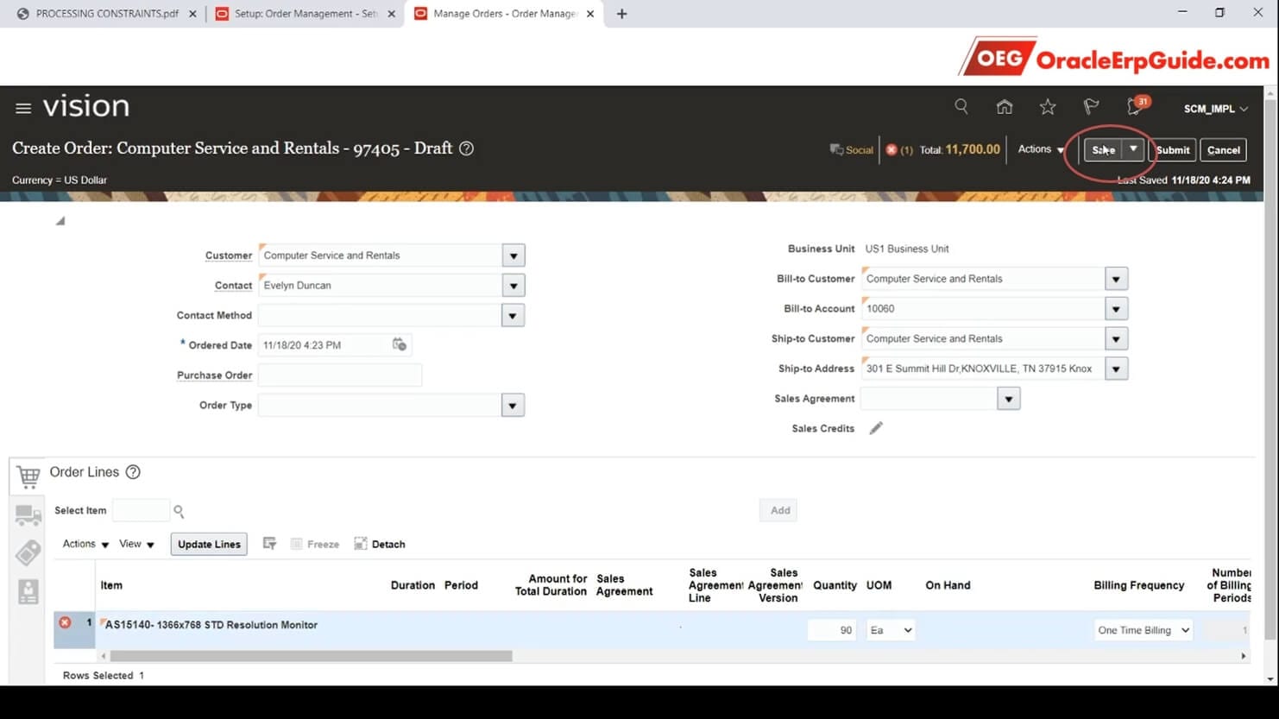Image resolution: width=1279 pixels, height=719 pixels.
Task: Open the shopping cart Order Lines tab
Action: point(28,476)
